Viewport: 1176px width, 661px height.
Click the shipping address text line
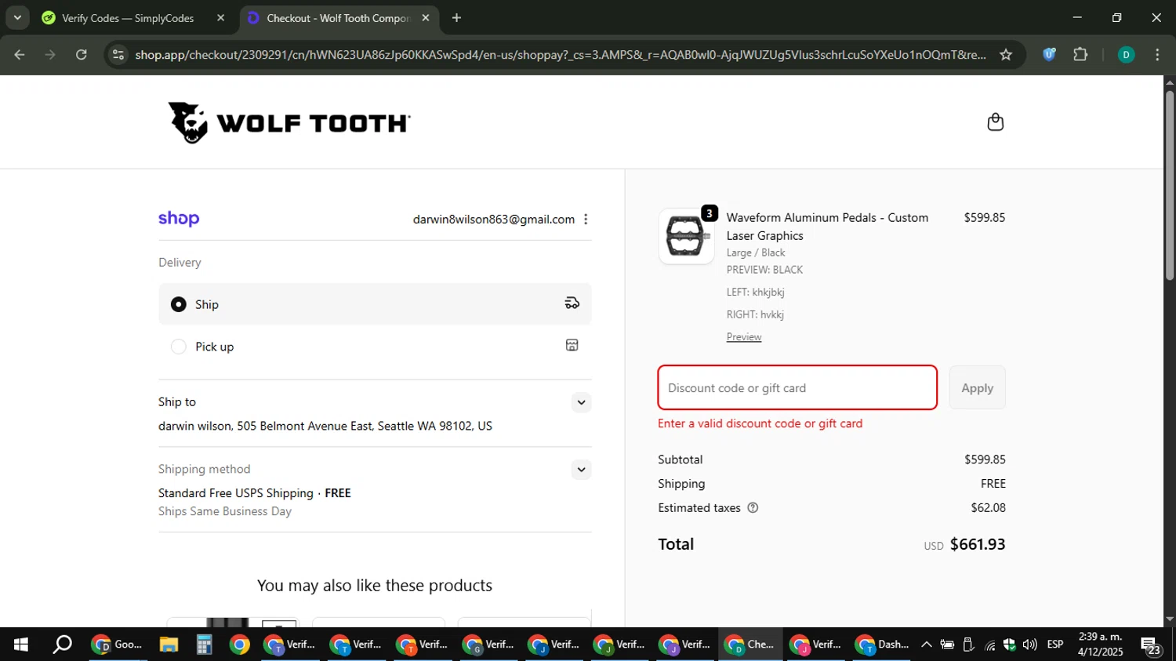point(325,426)
